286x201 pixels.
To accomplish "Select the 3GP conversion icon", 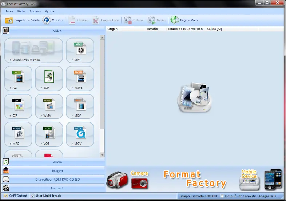I will coord(49,79).
